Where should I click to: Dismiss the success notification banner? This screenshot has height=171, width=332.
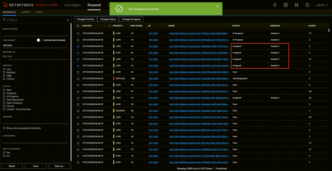coord(217,6)
